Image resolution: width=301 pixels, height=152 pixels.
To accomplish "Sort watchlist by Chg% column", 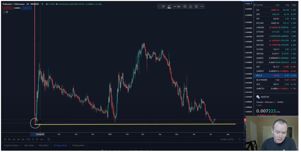I will tap(294, 5).
